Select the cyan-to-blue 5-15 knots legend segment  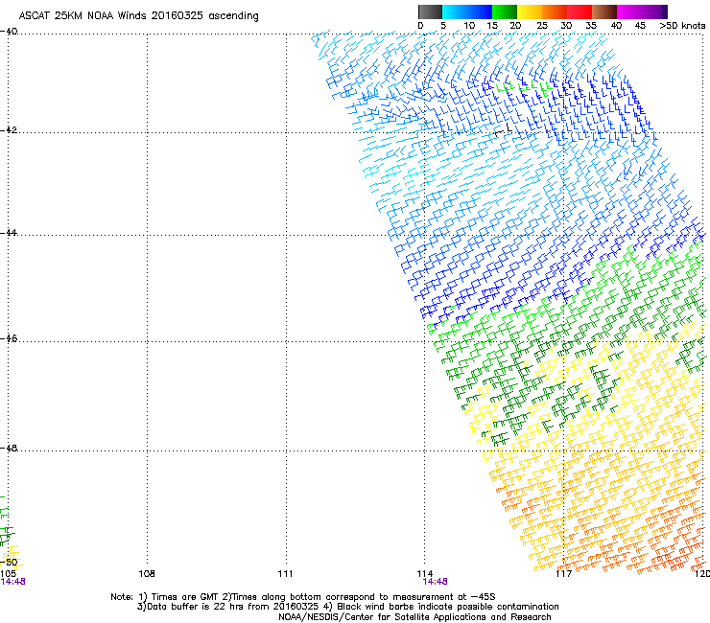[467, 12]
